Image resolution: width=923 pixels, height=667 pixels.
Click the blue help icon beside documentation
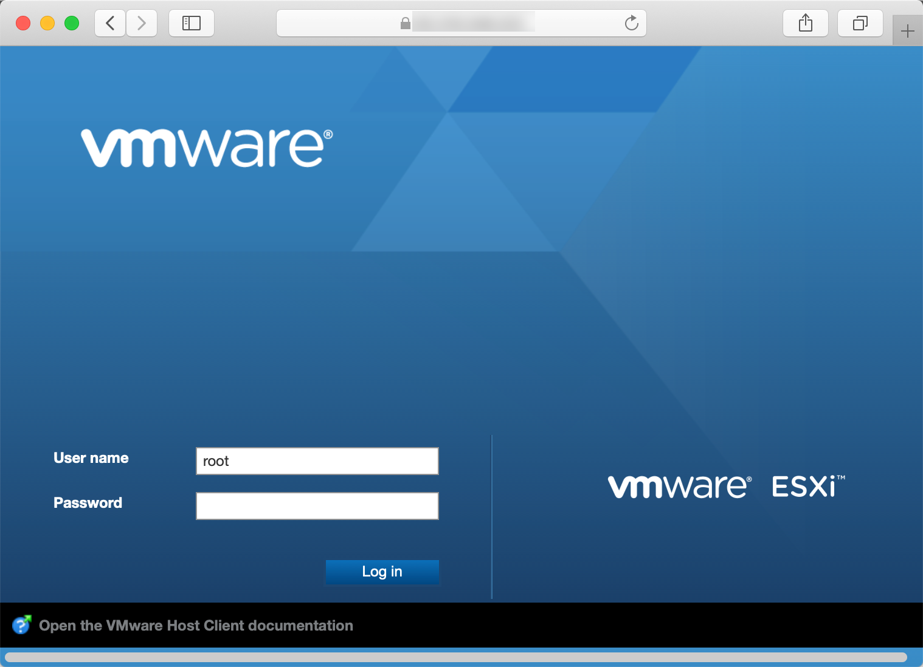pyautogui.click(x=21, y=624)
